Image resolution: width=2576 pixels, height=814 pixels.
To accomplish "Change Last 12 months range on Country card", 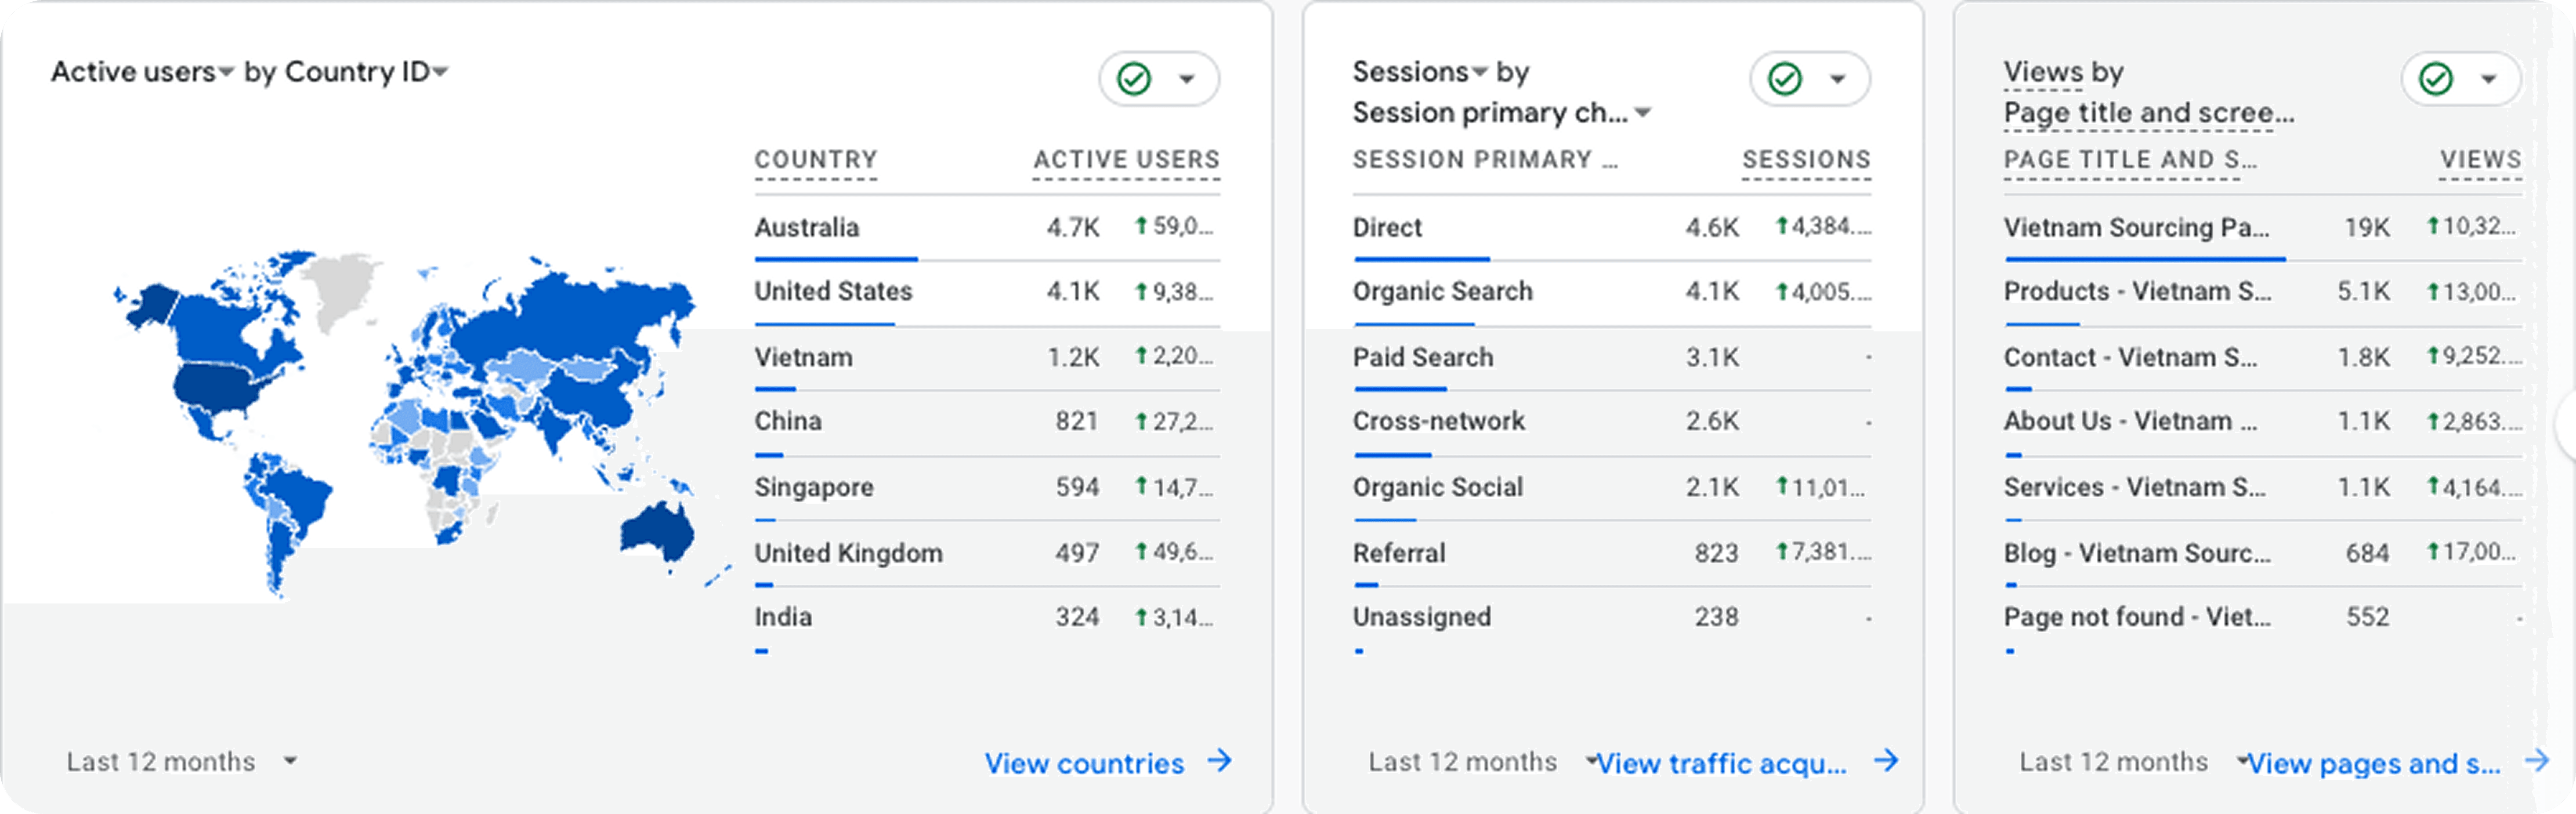I will 181,761.
